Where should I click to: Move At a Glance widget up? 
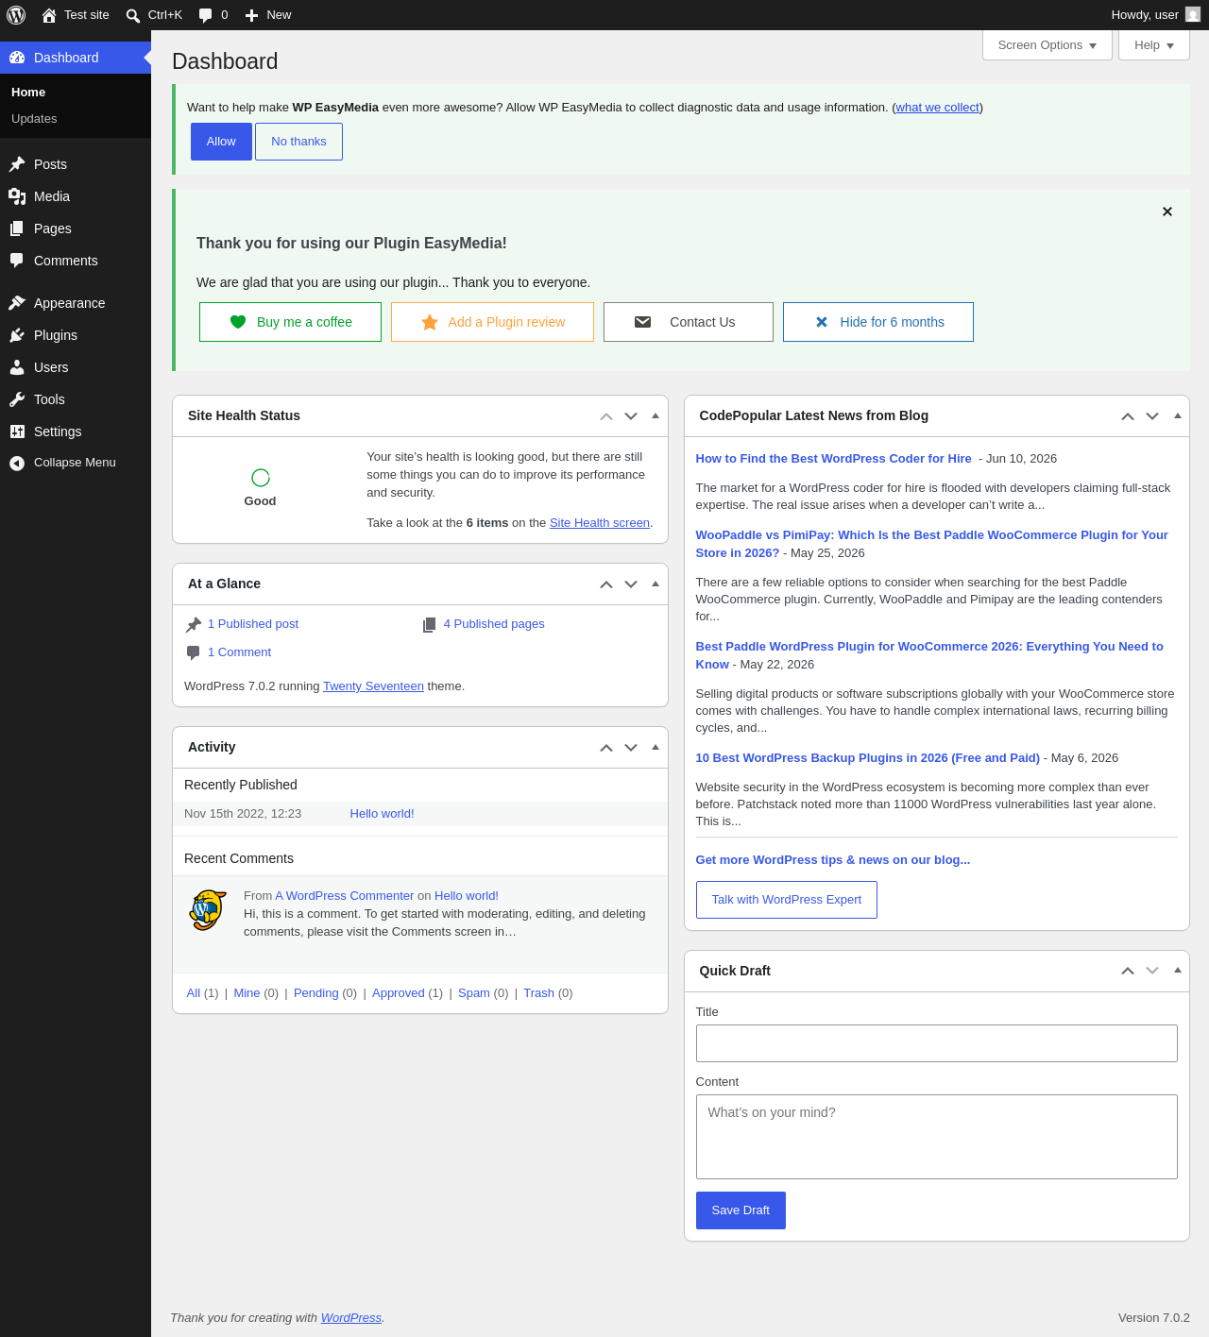(x=606, y=584)
